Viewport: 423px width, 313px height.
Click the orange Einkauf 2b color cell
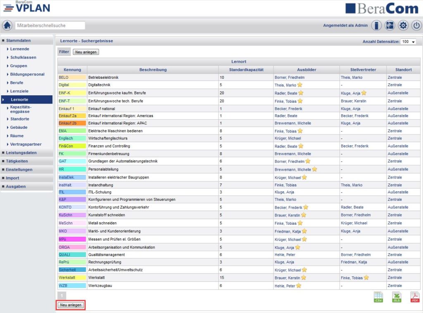tap(72, 123)
